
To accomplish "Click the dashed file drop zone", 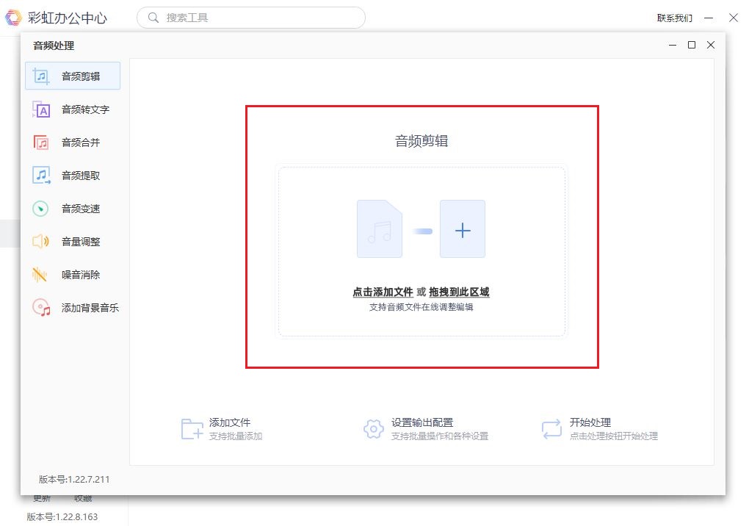I will (x=421, y=252).
